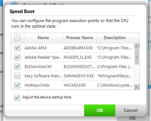
Task: Disable Adjust the device startup time
Action: coord(17,98)
